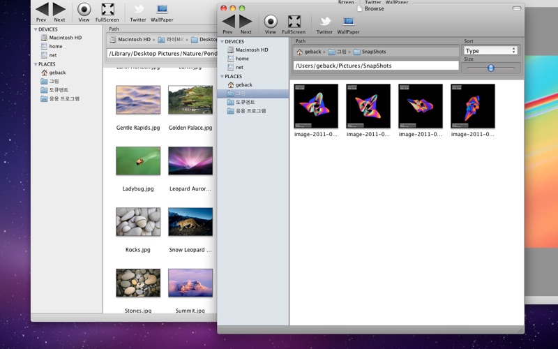Select Stones.jpg thumbnail
This screenshot has height=349, width=558.
point(138,283)
